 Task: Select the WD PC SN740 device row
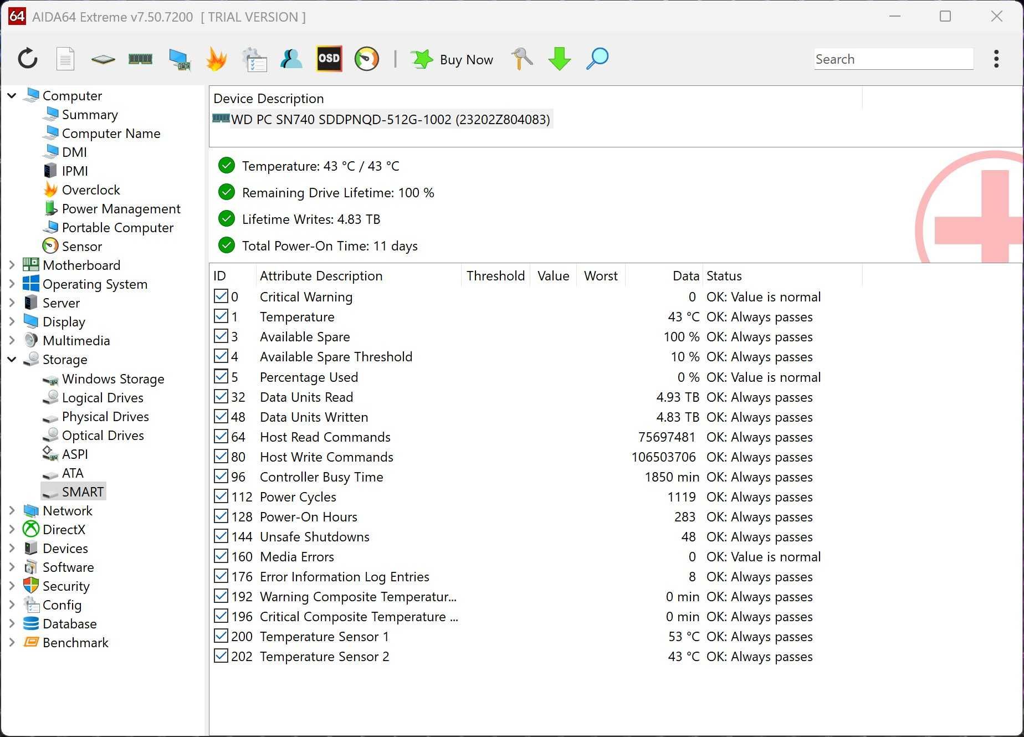[x=382, y=119]
